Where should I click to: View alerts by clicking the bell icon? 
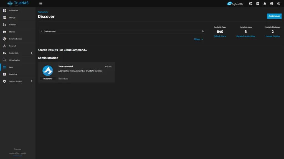[x=265, y=4]
